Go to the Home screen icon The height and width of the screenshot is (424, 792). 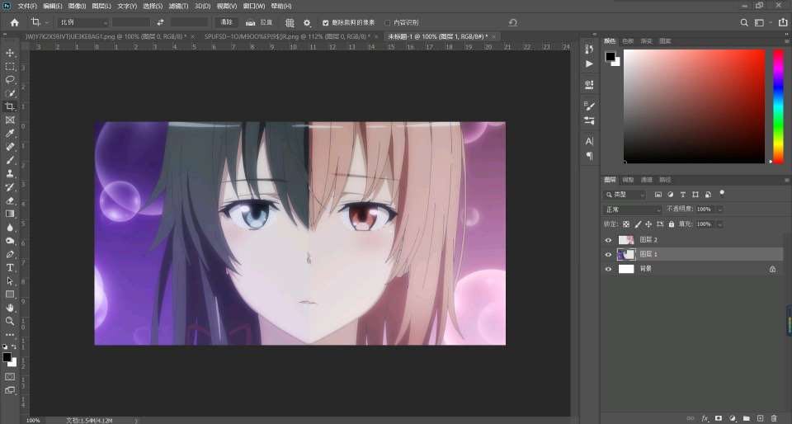click(x=15, y=22)
